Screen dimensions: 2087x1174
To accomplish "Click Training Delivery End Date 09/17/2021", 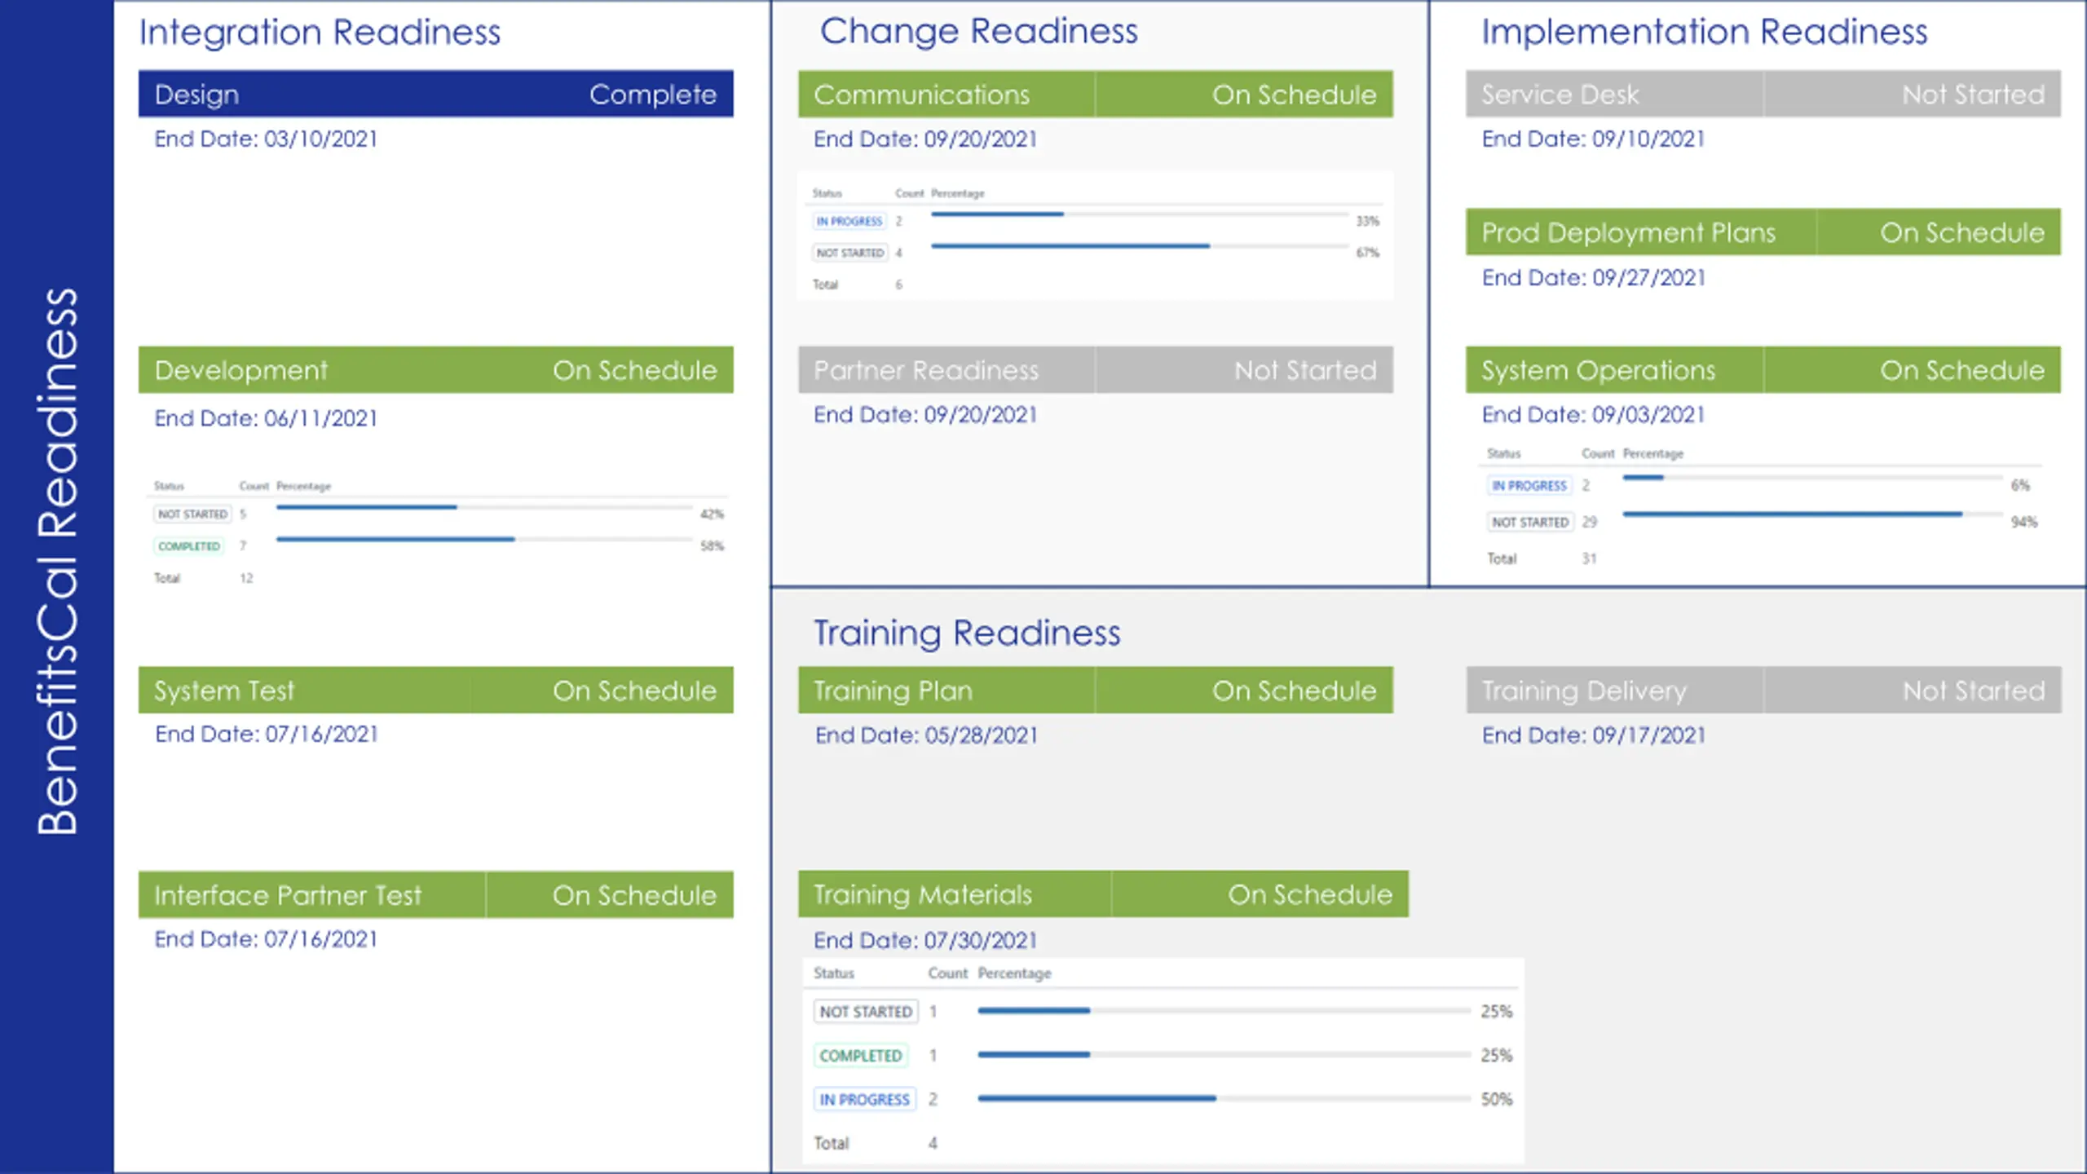I will (1593, 735).
